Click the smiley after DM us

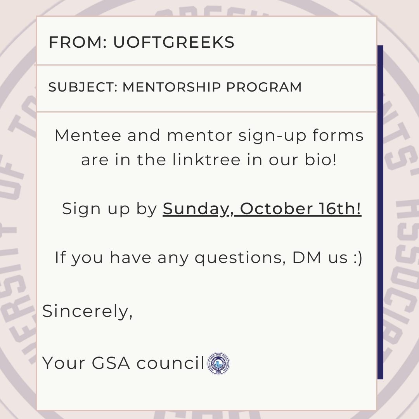358,258
